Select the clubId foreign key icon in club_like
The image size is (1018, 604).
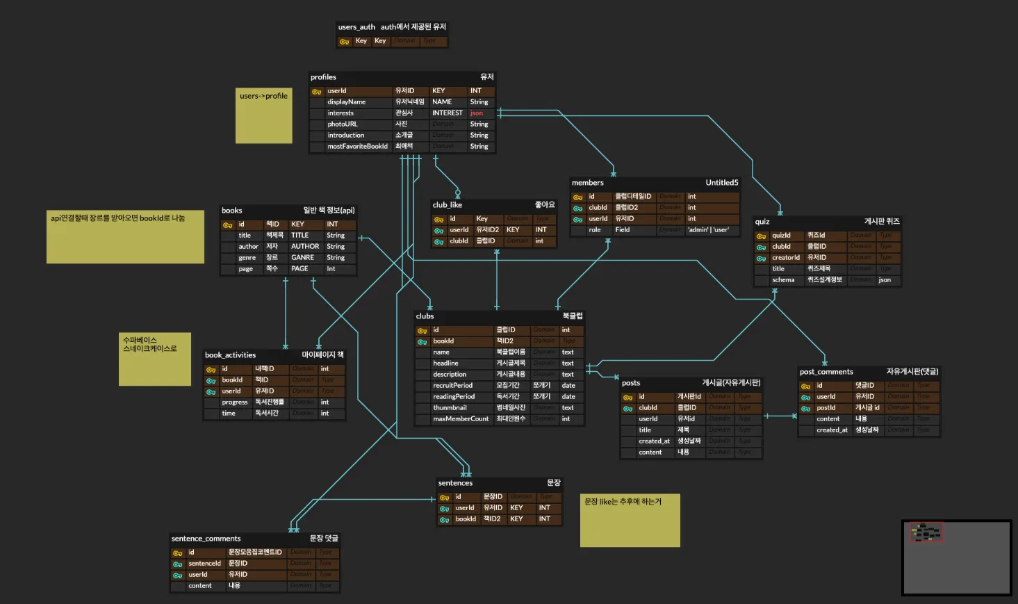click(439, 242)
